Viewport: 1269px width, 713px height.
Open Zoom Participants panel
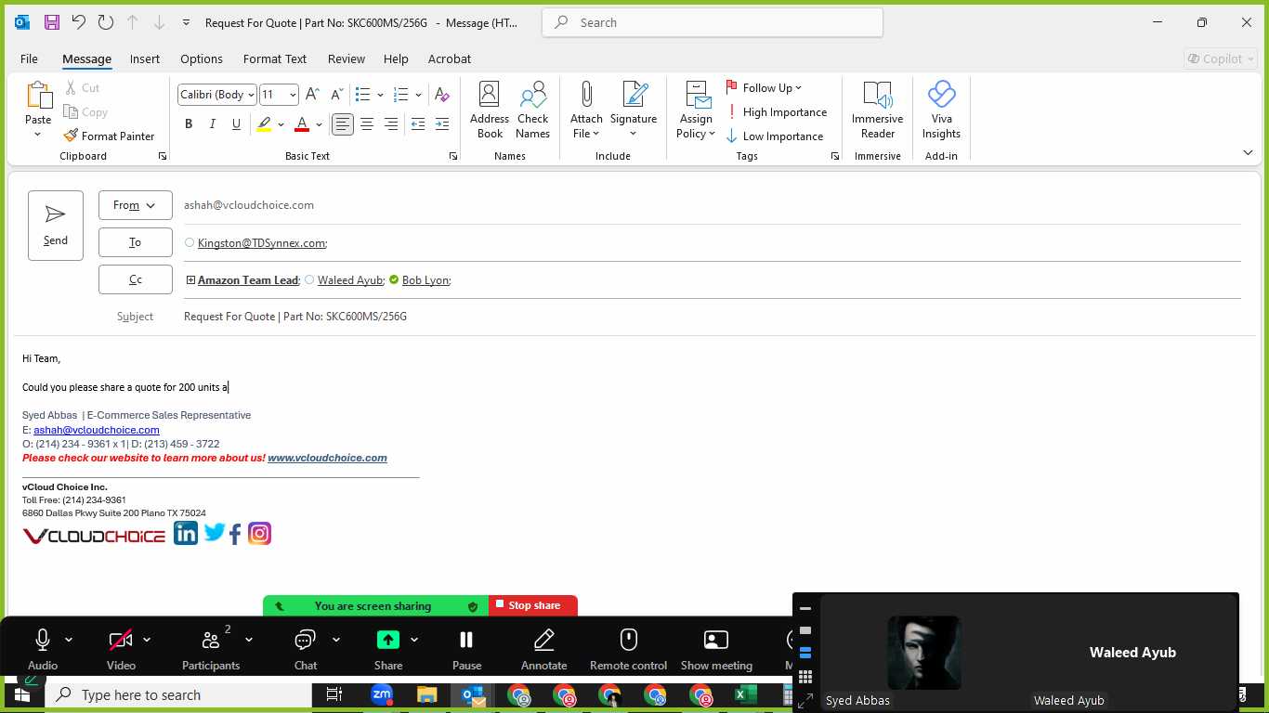click(x=211, y=649)
